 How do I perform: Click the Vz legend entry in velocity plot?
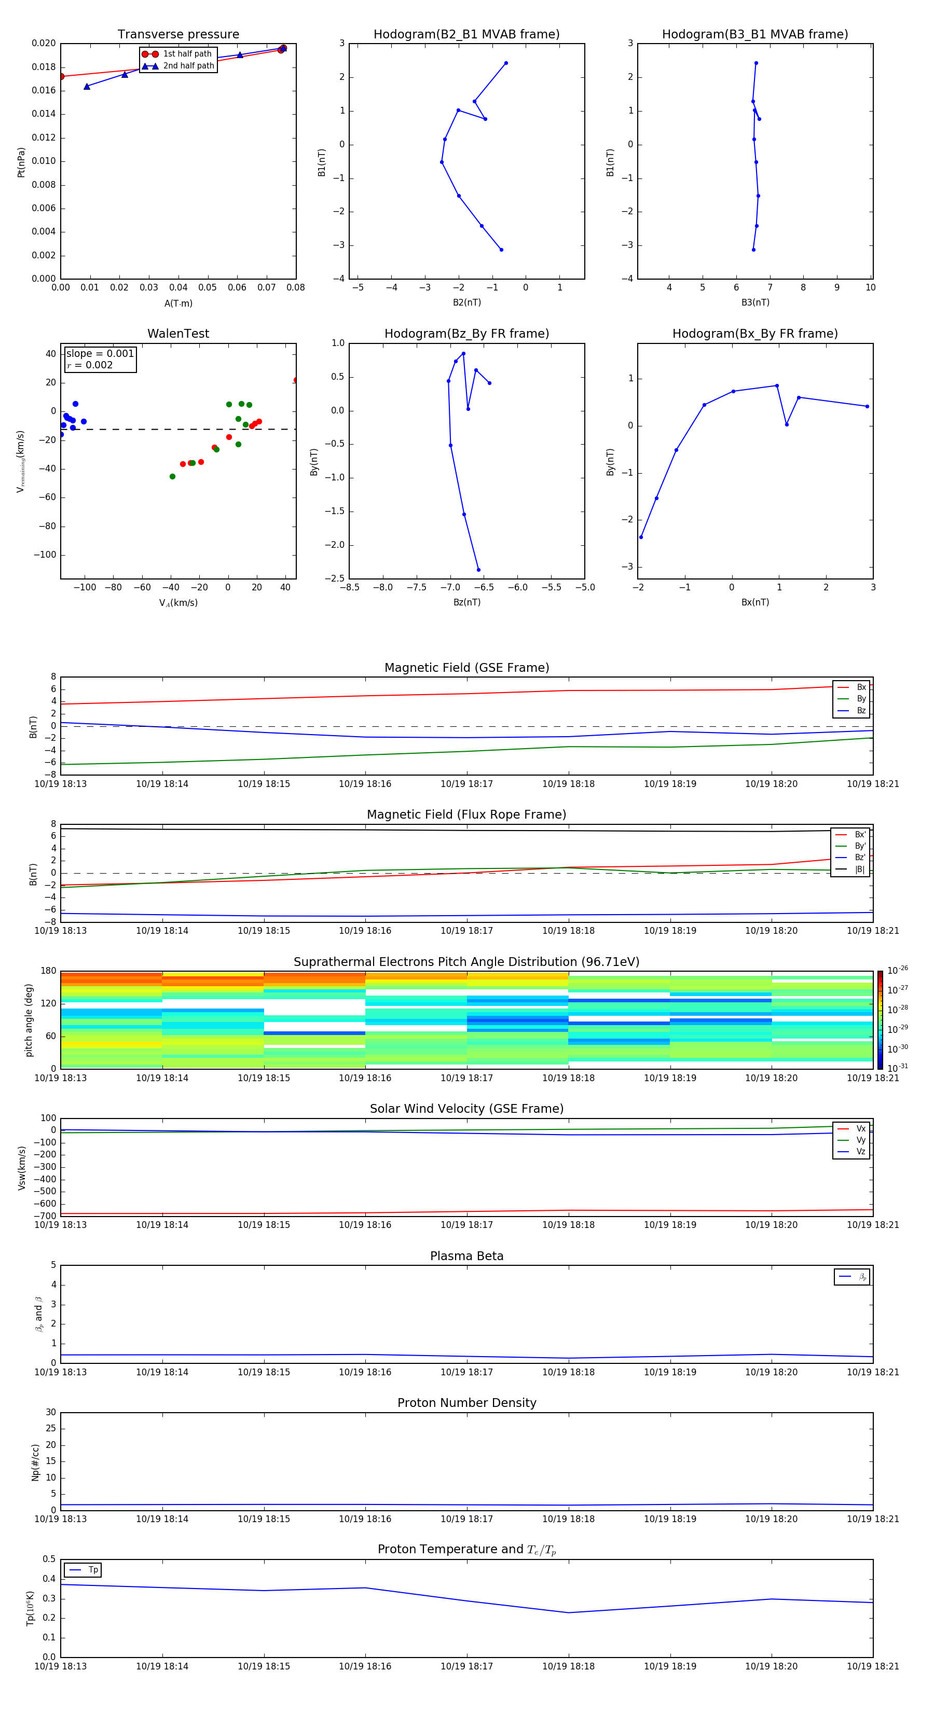point(851,1152)
